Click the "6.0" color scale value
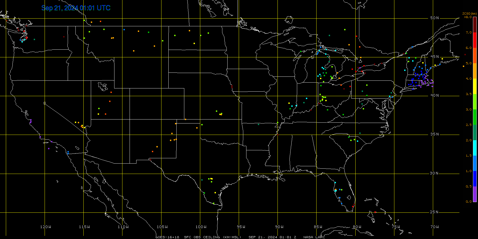This screenshot has height=239, width=478. point(468,48)
